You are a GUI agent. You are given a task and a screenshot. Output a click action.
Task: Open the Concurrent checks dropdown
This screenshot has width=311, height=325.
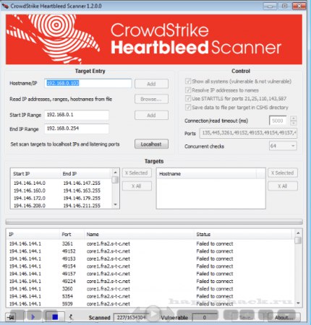point(283,146)
